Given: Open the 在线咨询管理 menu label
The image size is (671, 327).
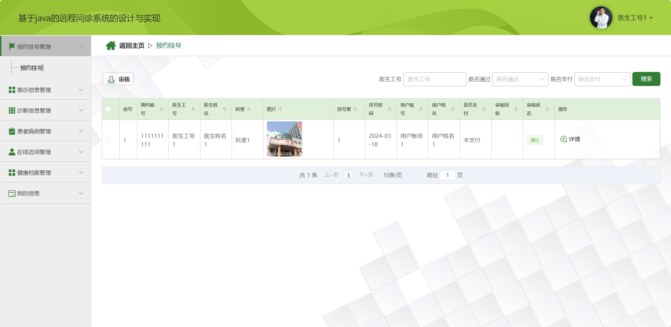Looking at the screenshot, I should tap(34, 152).
